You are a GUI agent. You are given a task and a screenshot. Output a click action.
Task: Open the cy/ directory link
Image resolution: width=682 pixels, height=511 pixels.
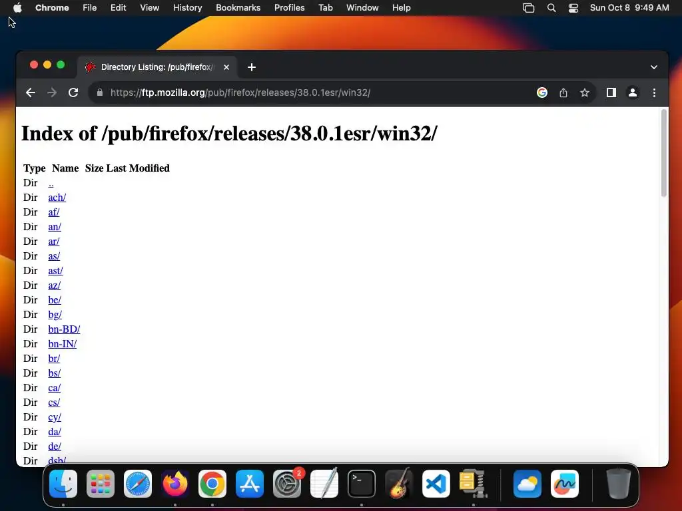pos(55,417)
